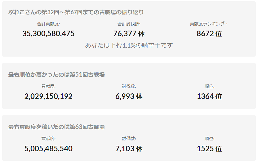Click the 1525 位 rank value

coord(209,148)
